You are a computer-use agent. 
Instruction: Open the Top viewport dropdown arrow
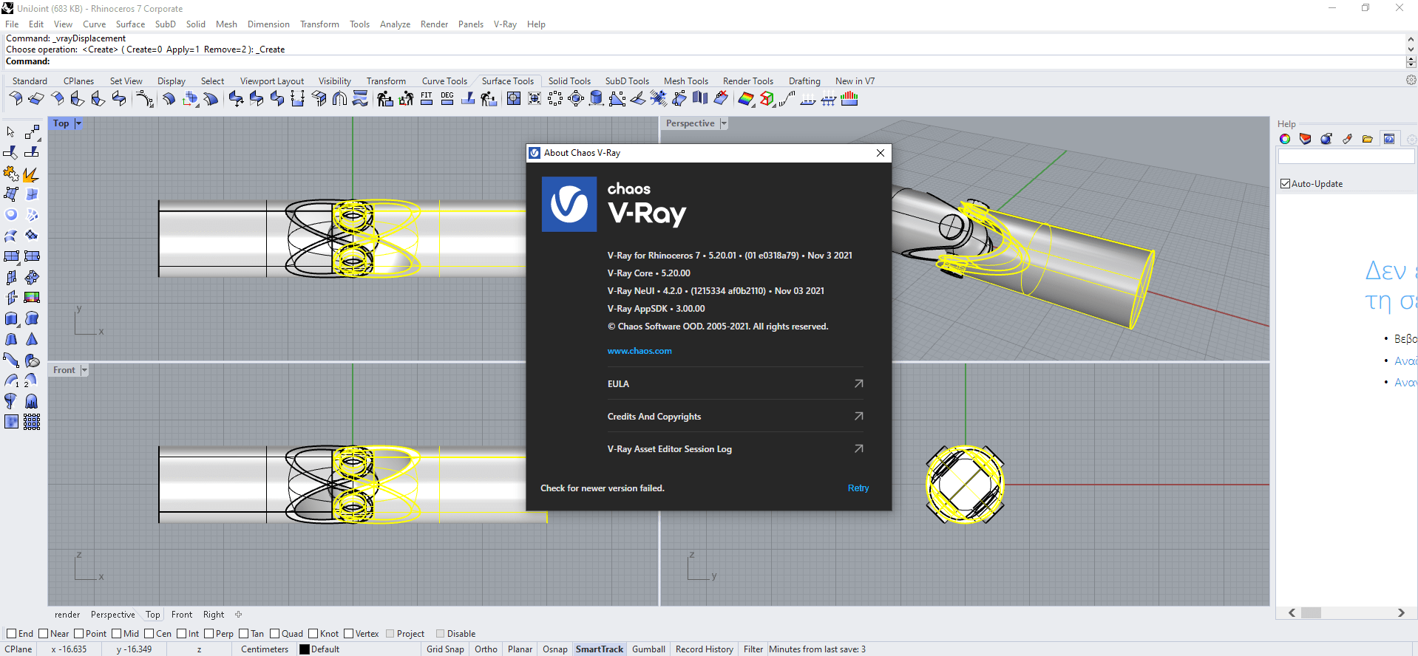pos(78,123)
